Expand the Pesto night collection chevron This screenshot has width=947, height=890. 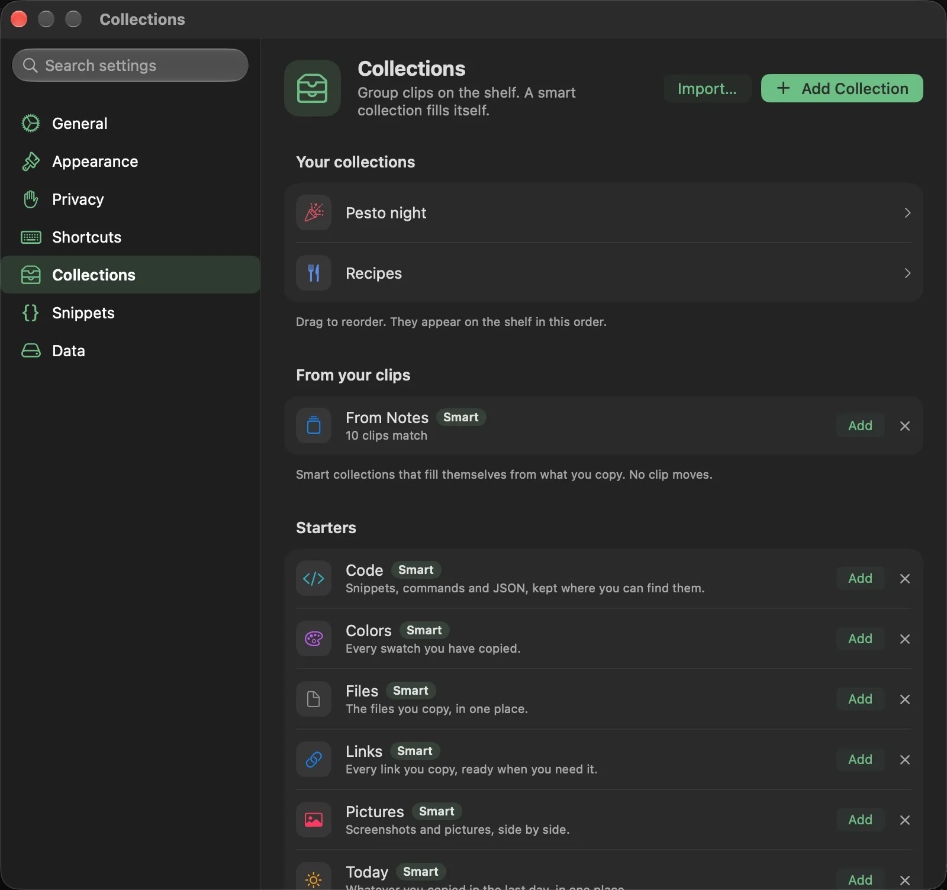tap(907, 212)
